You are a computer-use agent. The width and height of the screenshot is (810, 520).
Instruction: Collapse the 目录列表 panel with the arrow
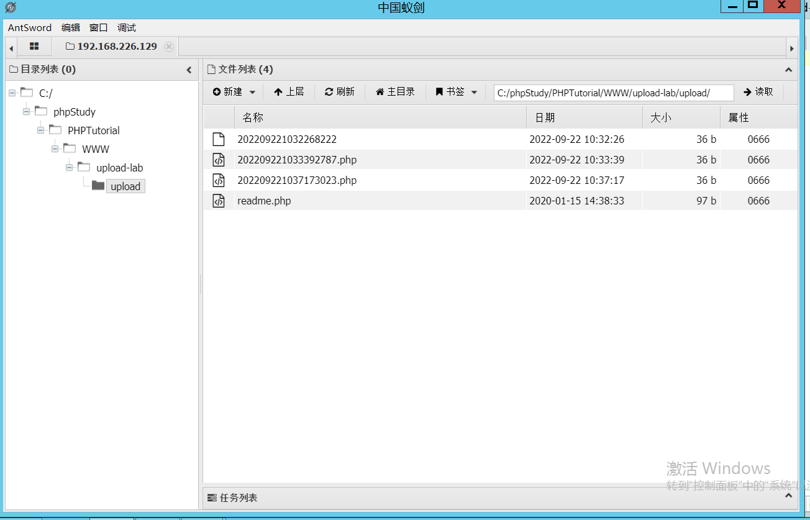pyautogui.click(x=189, y=70)
